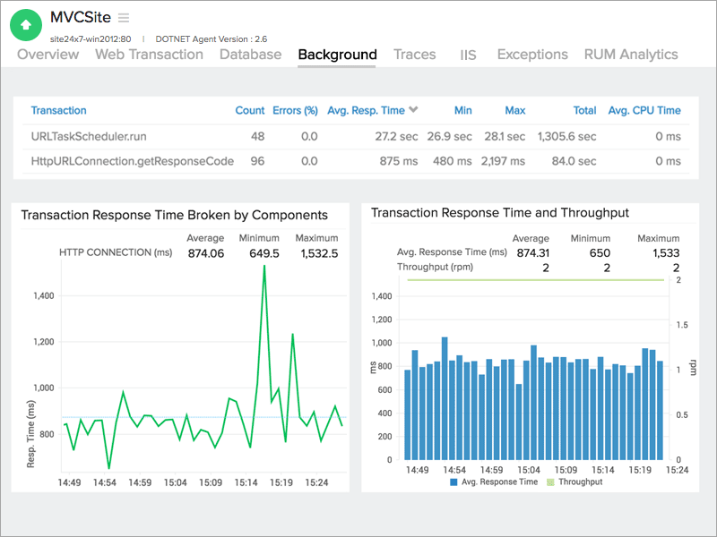Open the RUM Analytics tab
The width and height of the screenshot is (717, 537).
click(631, 55)
